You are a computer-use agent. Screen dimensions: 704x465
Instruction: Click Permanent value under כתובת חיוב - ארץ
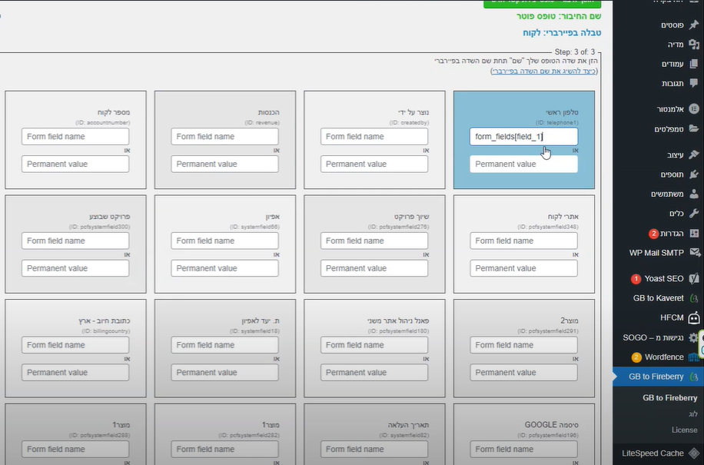(x=75, y=373)
